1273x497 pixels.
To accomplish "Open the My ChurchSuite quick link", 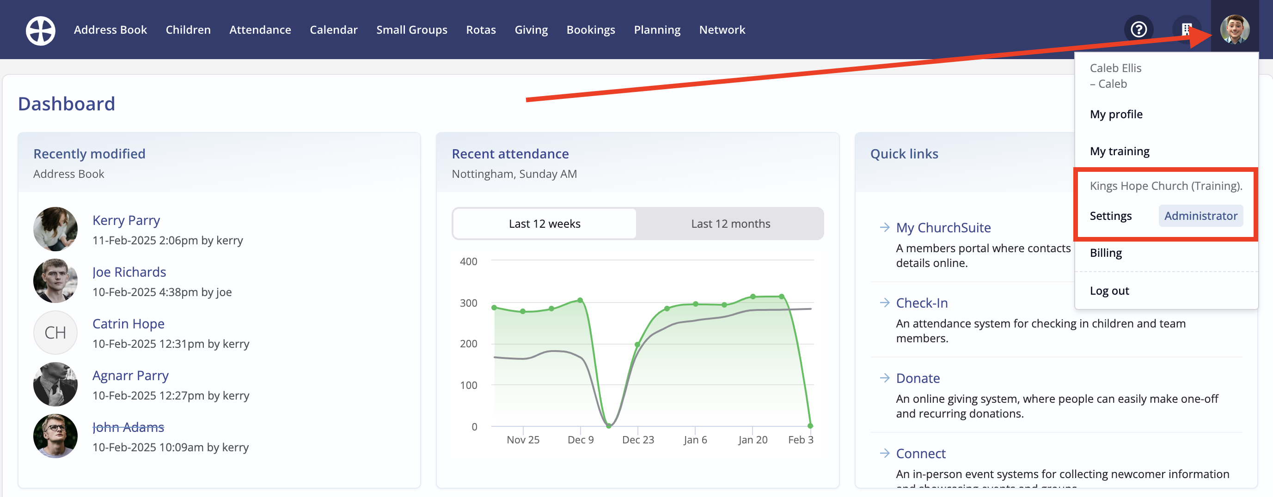I will point(943,227).
